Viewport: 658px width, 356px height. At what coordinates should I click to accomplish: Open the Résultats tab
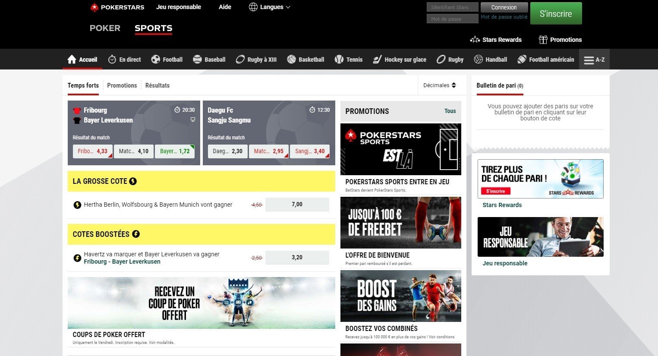coord(157,85)
